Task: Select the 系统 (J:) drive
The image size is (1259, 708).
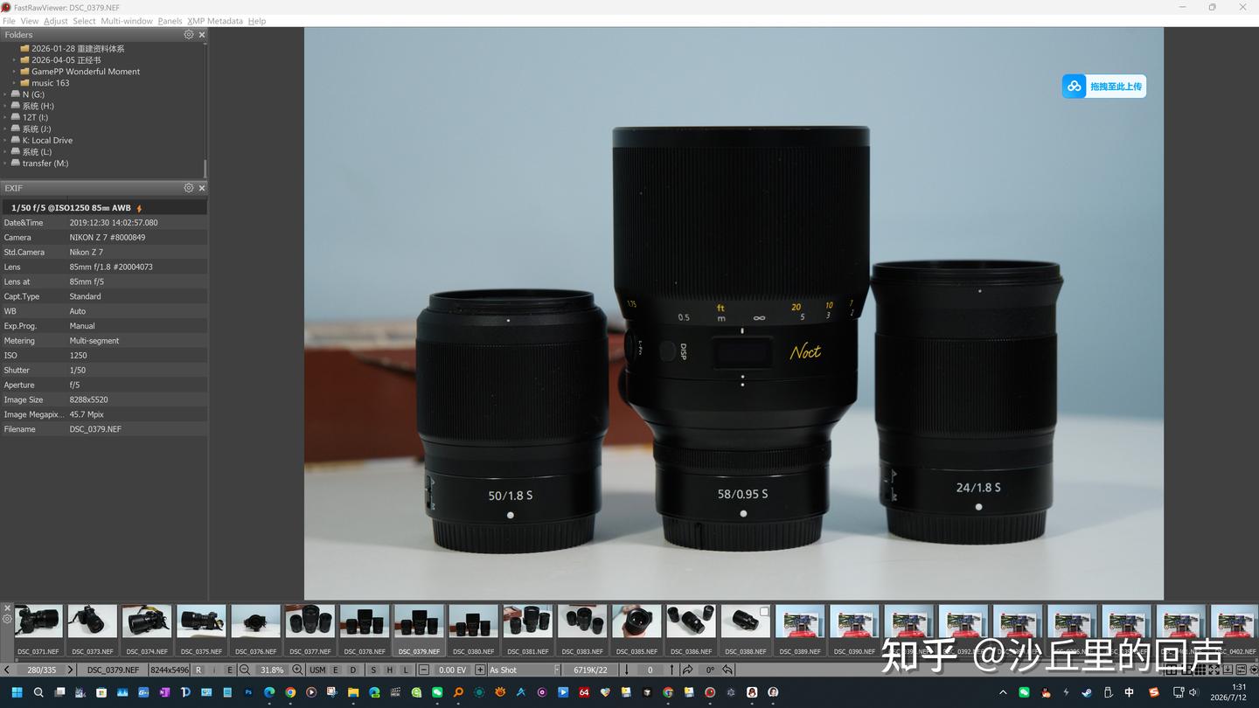Action: click(x=37, y=128)
